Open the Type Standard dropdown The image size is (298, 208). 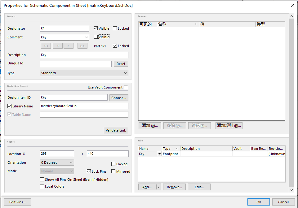point(84,73)
